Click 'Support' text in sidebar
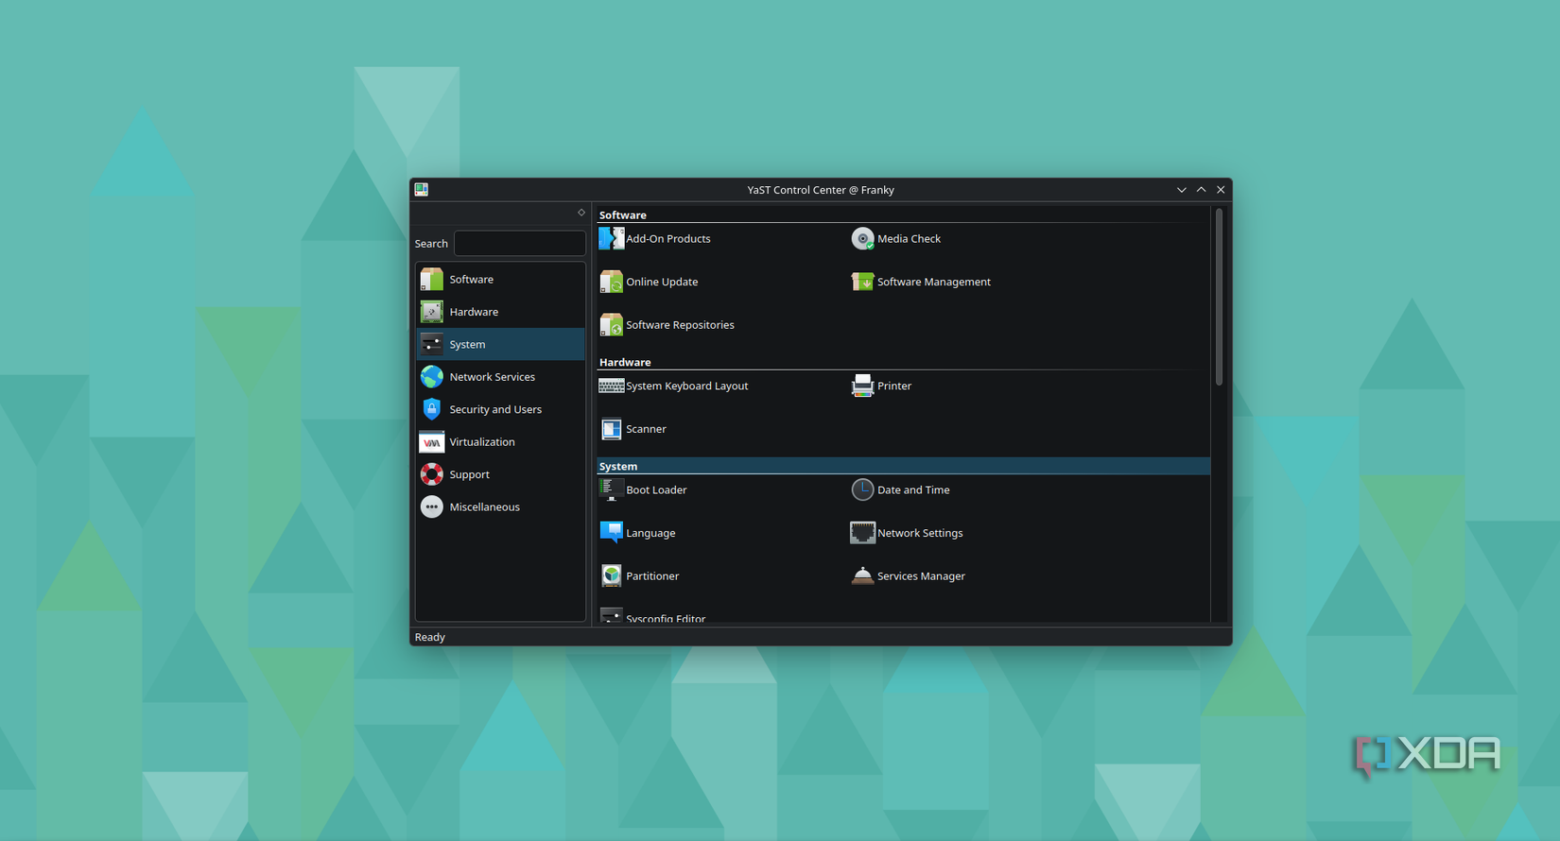This screenshot has width=1560, height=841. (470, 474)
